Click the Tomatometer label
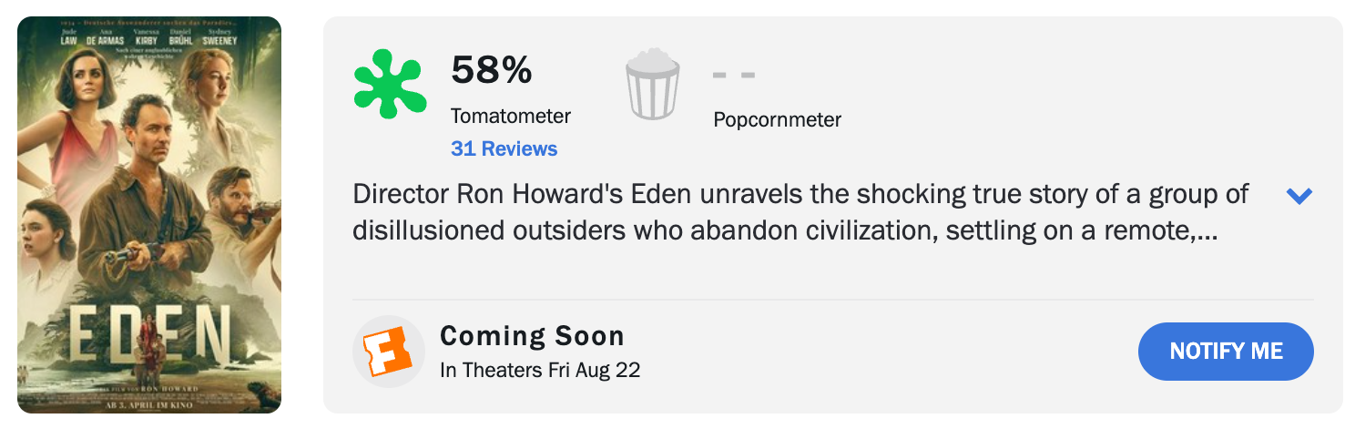1355x439 pixels. tap(511, 117)
